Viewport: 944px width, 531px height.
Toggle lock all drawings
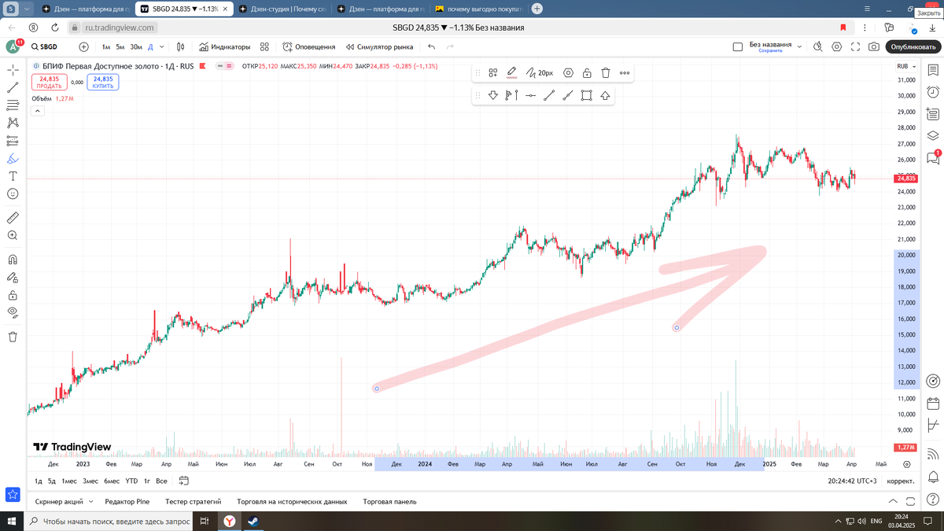[13, 295]
